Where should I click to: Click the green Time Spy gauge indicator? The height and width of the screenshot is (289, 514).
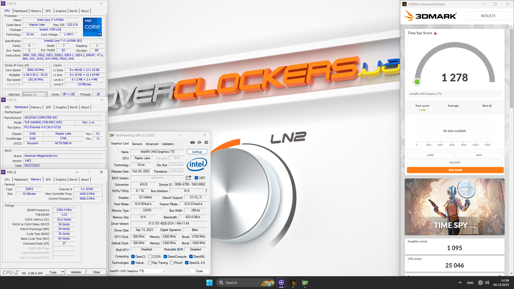417,82
